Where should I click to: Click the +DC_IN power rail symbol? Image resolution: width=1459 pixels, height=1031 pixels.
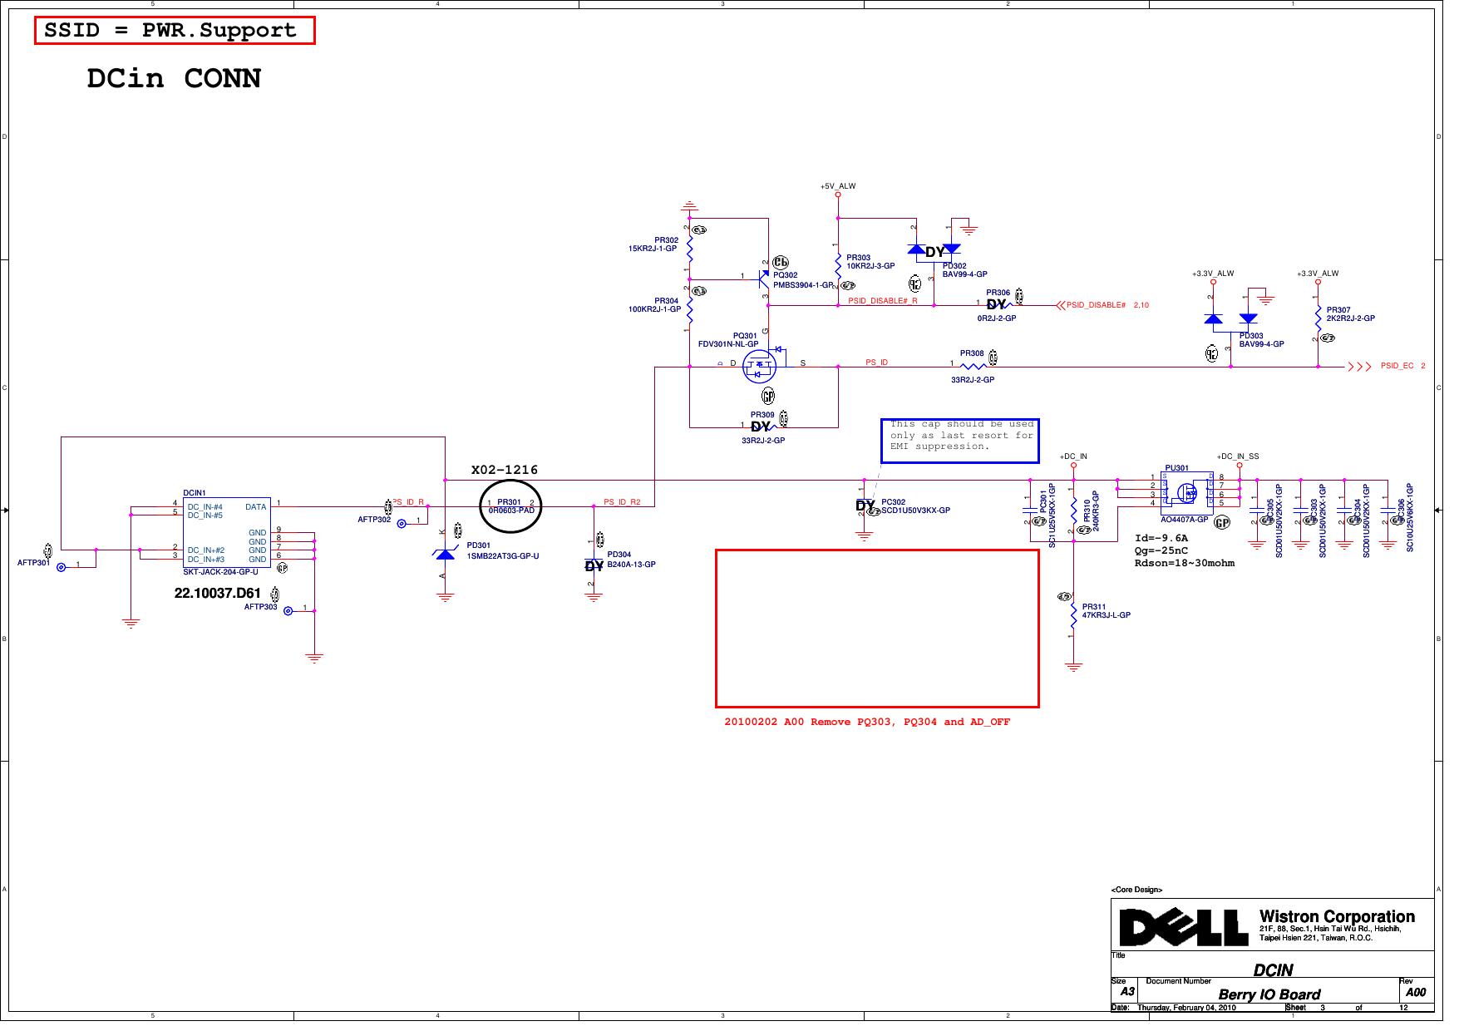(x=1073, y=461)
